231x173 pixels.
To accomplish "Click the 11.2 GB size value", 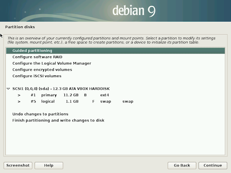I will click(71, 95).
